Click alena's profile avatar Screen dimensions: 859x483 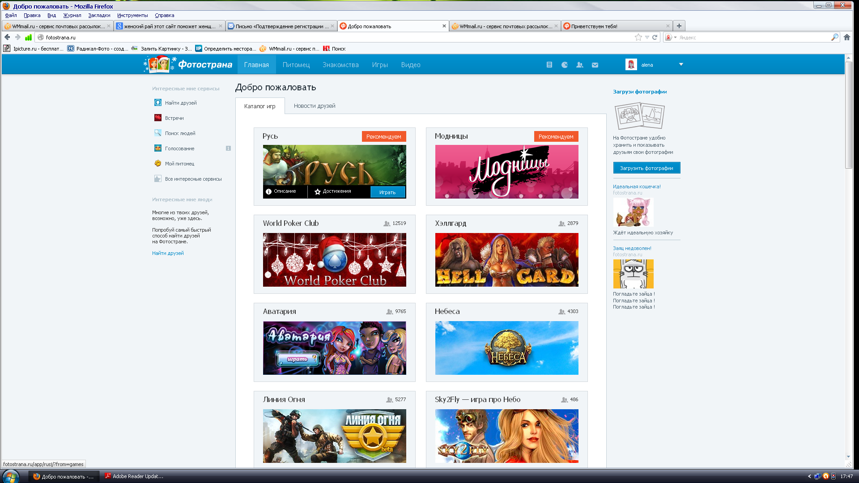point(631,65)
